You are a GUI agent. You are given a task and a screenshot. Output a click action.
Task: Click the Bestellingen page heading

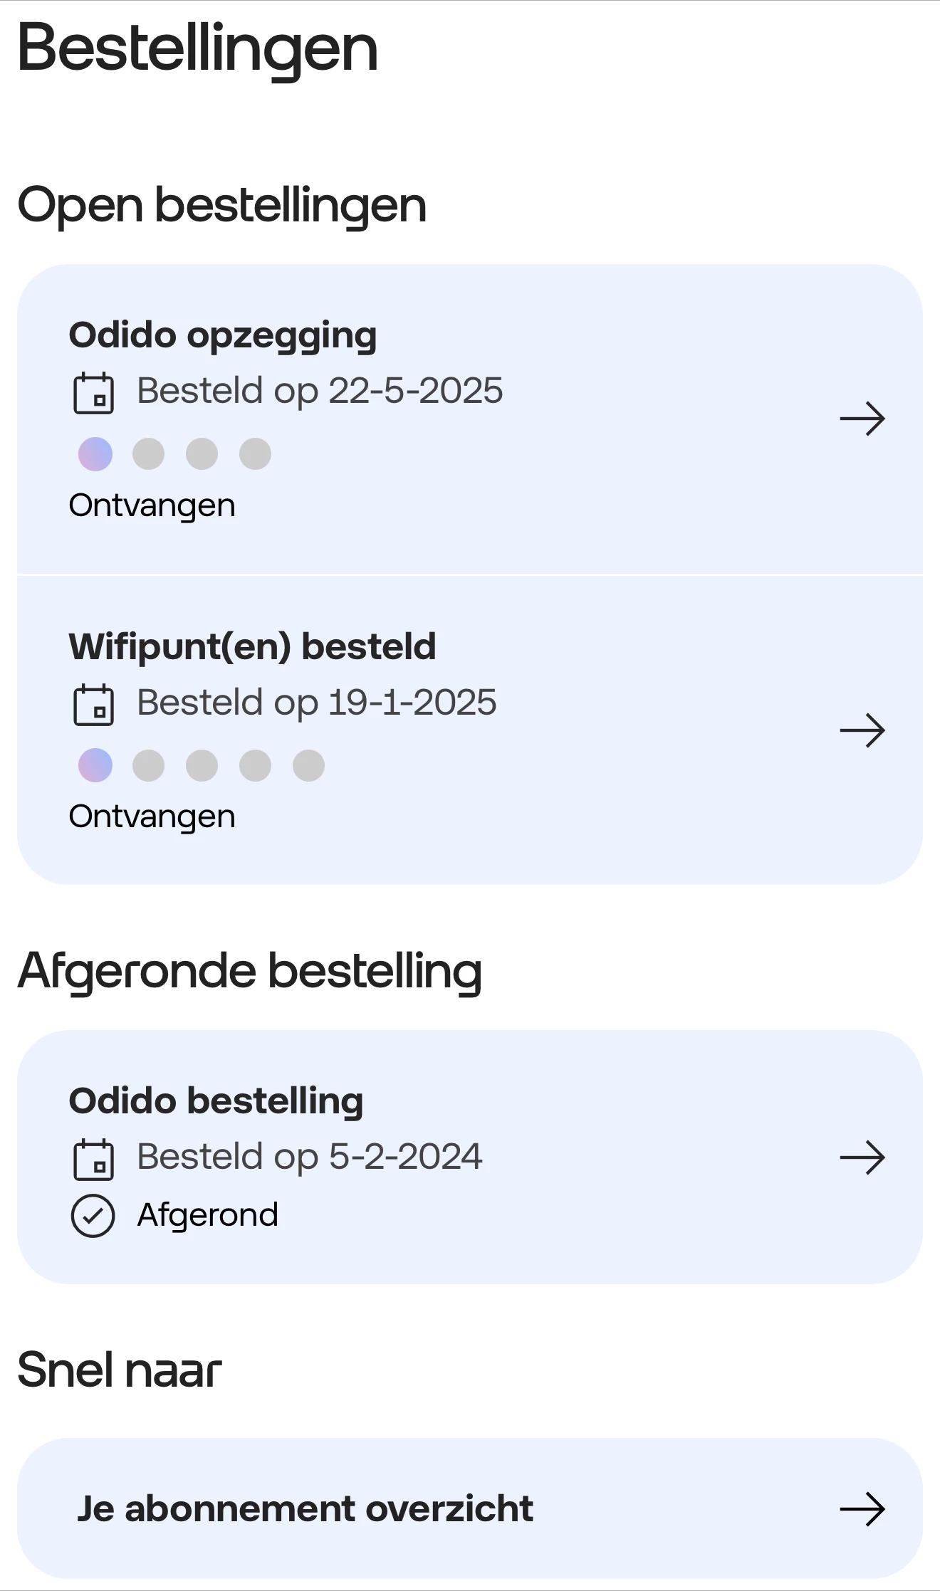[197, 48]
